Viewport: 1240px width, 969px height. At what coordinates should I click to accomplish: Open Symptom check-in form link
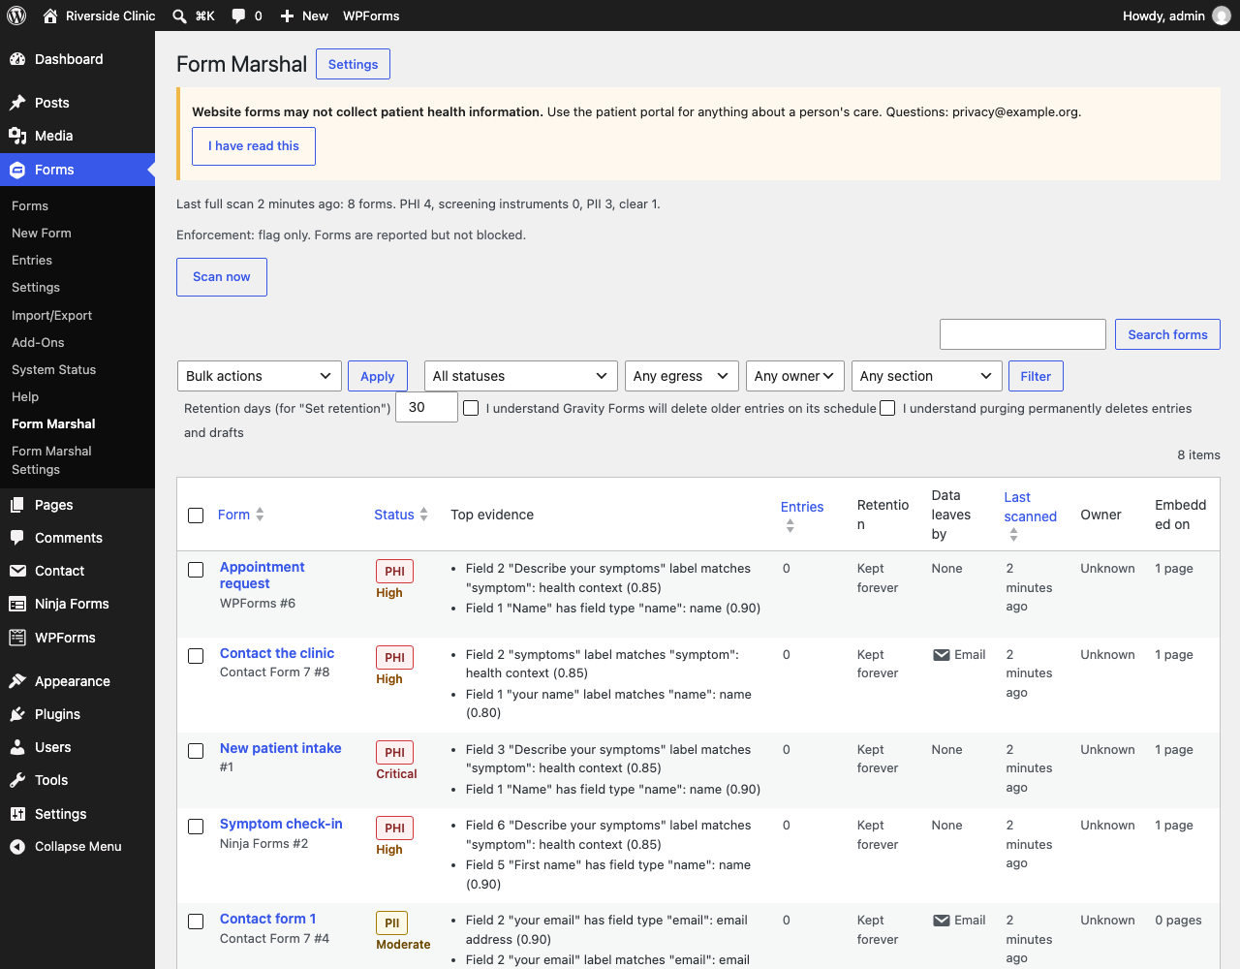[281, 824]
